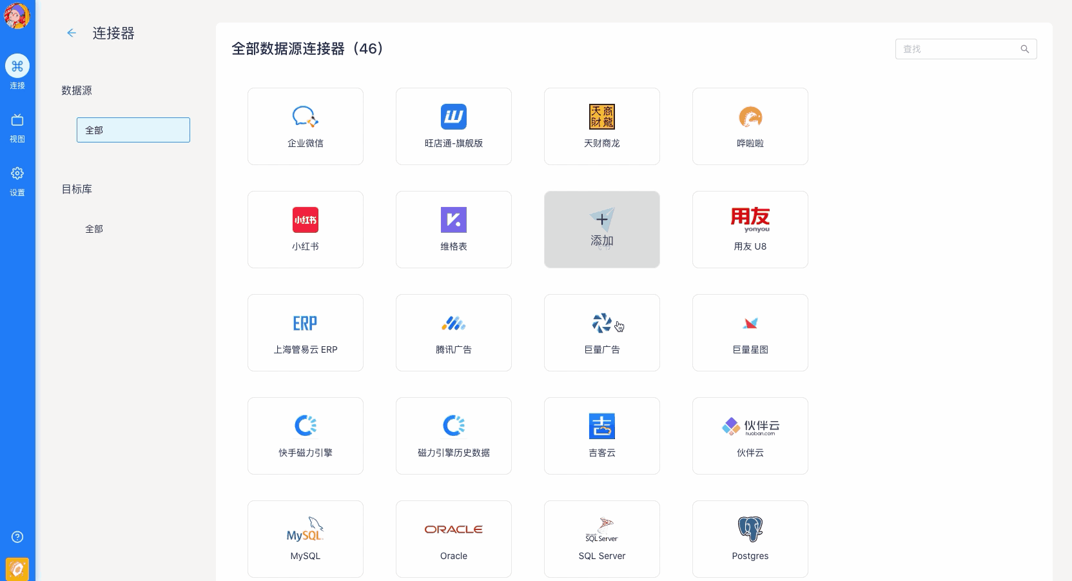This screenshot has height=581, width=1072.
Task: Select the 巨量广告 connector icon
Action: pos(602,323)
